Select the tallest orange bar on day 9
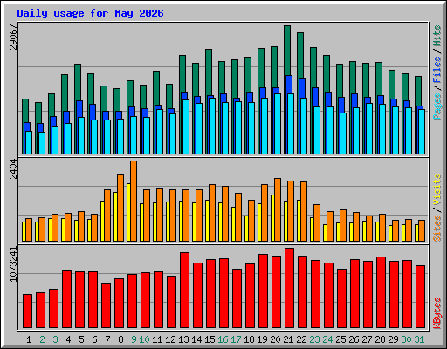The width and height of the screenshot is (447, 349). (x=134, y=201)
